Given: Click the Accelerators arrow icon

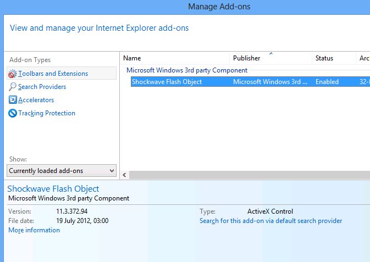Looking at the screenshot, I should (13, 100).
